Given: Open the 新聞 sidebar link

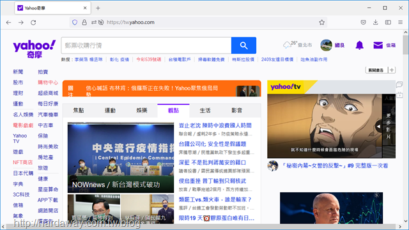Looking at the screenshot, I should pyautogui.click(x=18, y=72).
